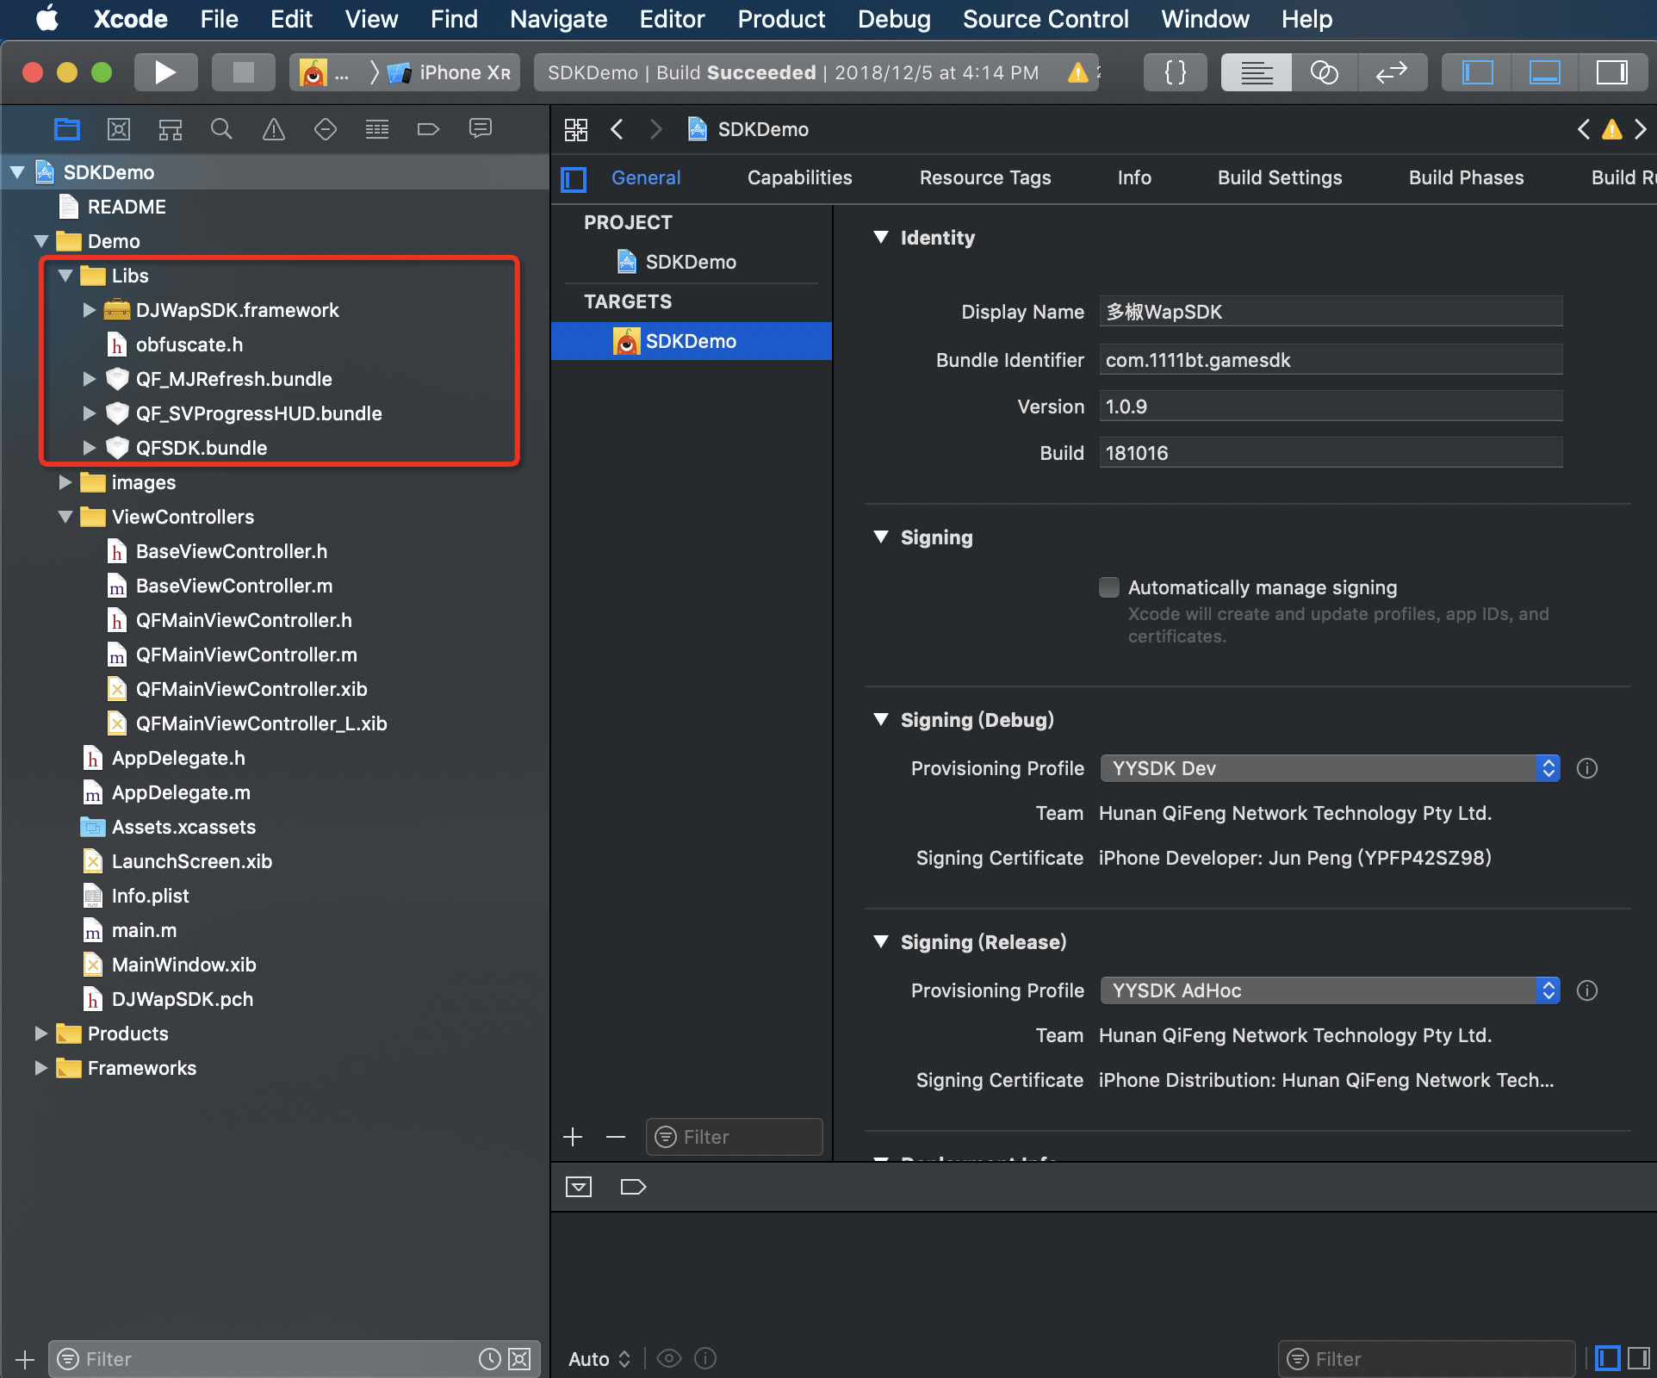This screenshot has width=1657, height=1378.
Task: Collapse the Libs folder
Action: (x=65, y=276)
